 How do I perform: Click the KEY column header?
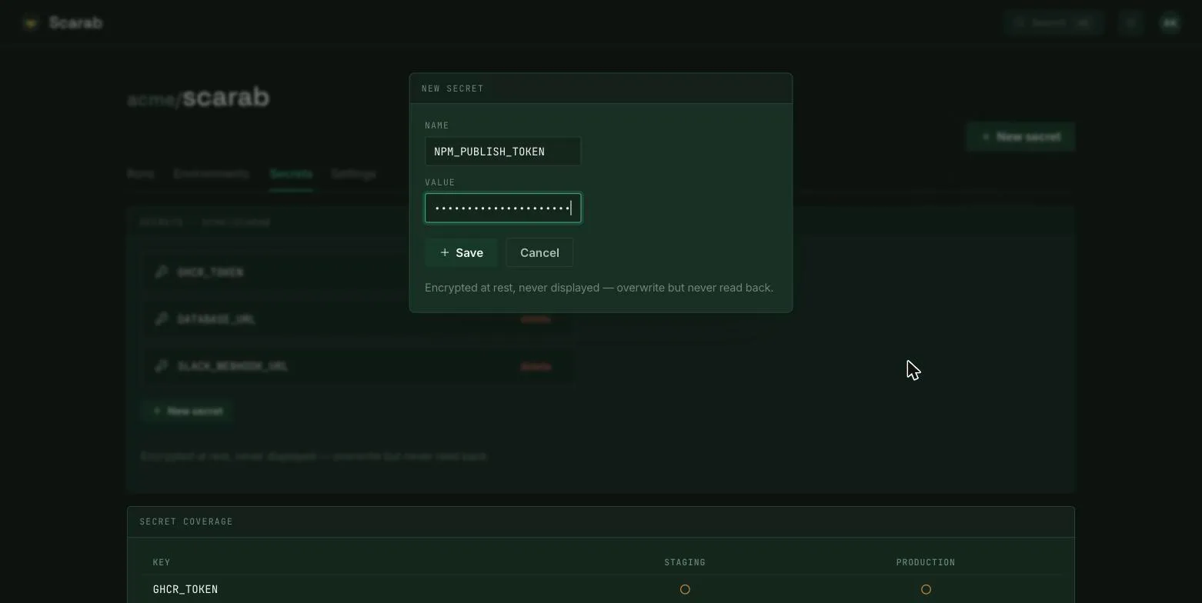point(162,562)
